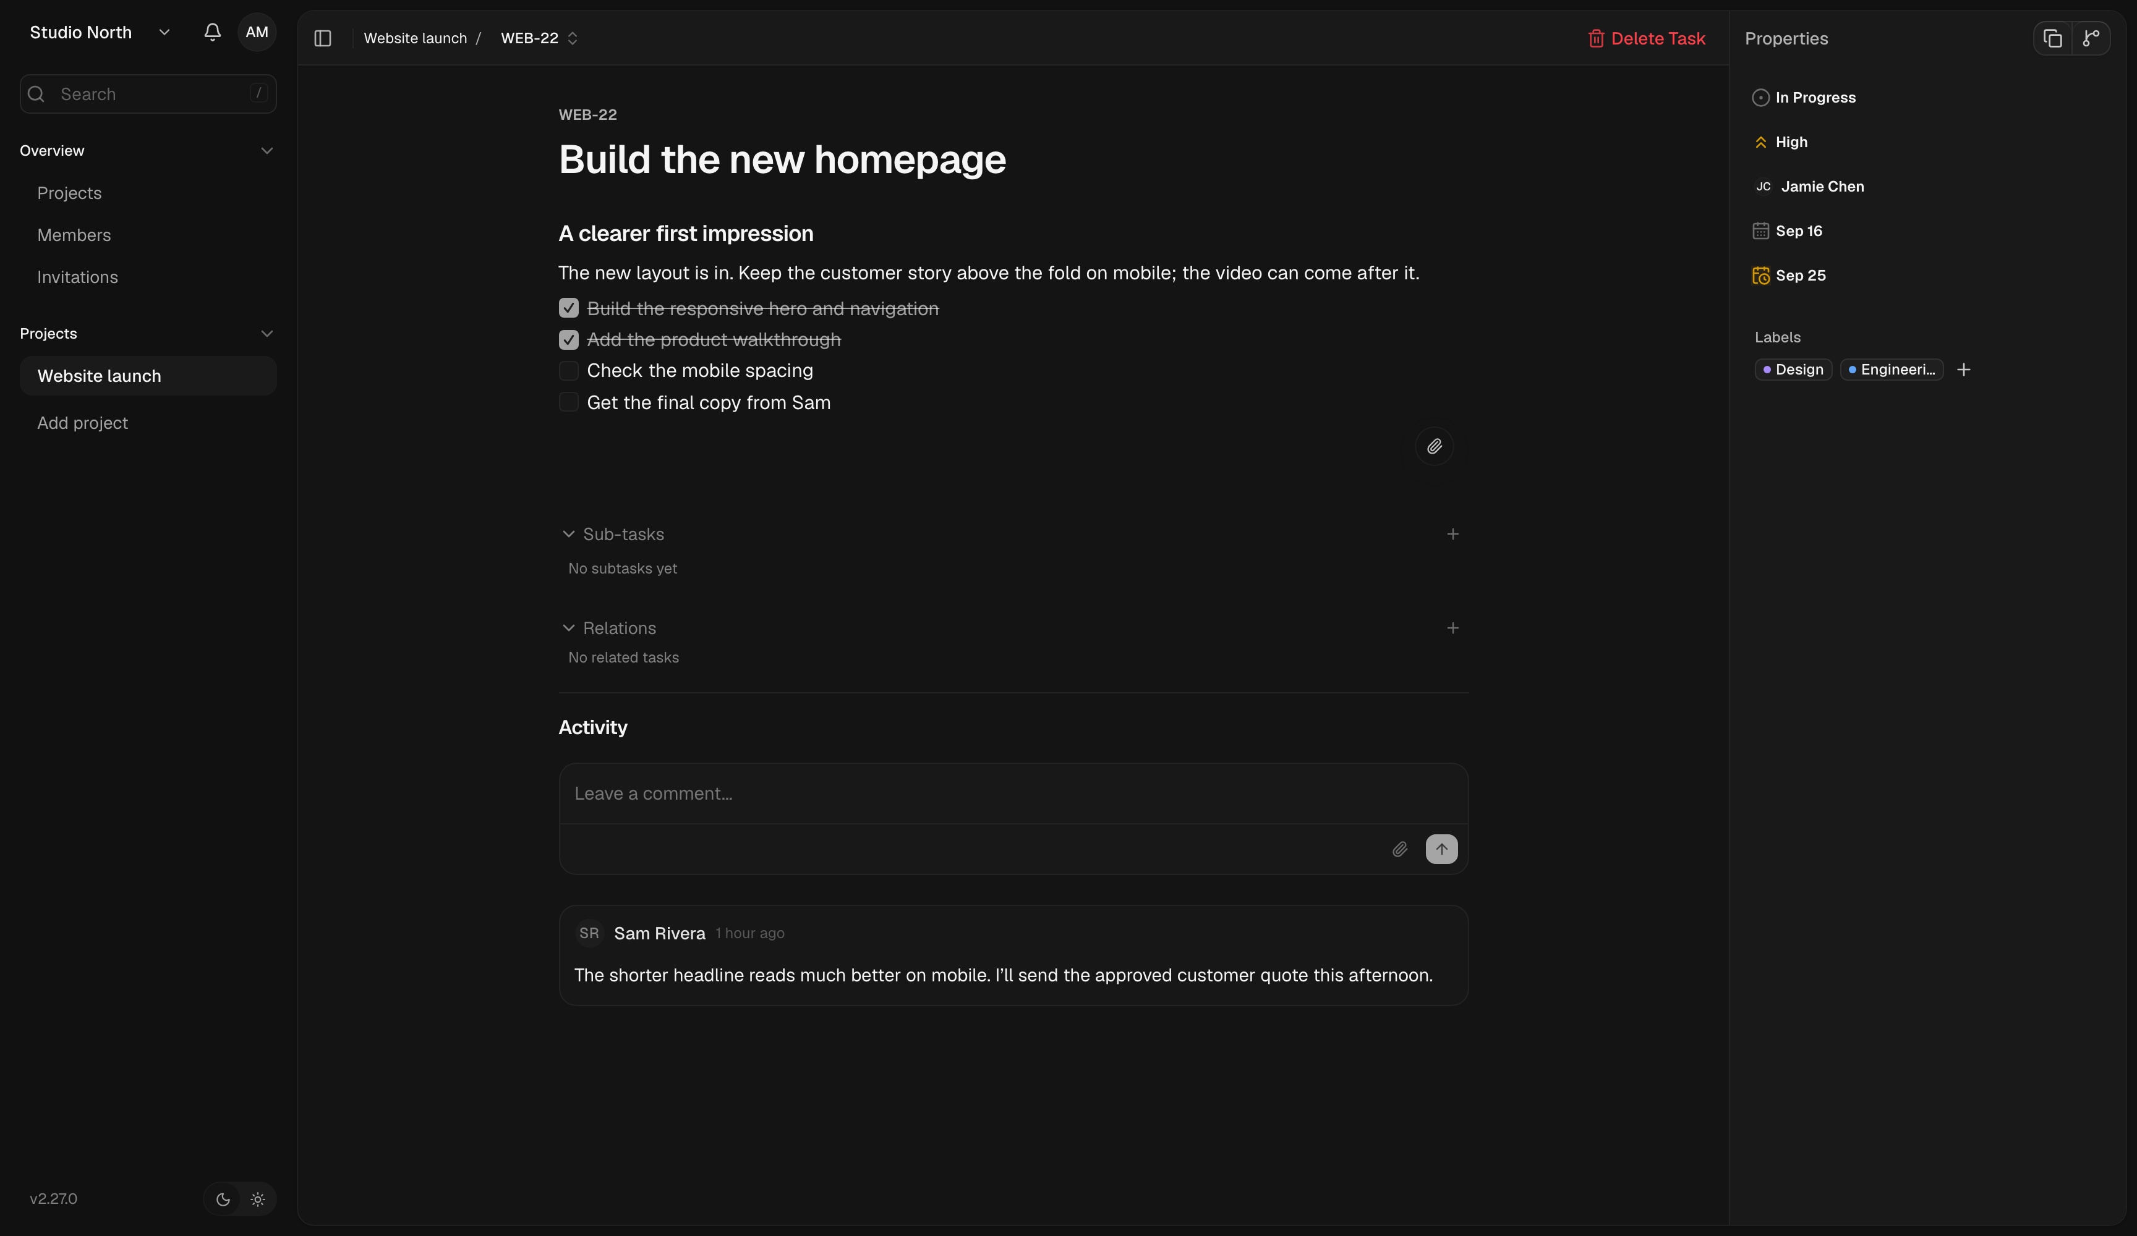Click the AM user avatar
The width and height of the screenshot is (2137, 1236).
coord(257,32)
